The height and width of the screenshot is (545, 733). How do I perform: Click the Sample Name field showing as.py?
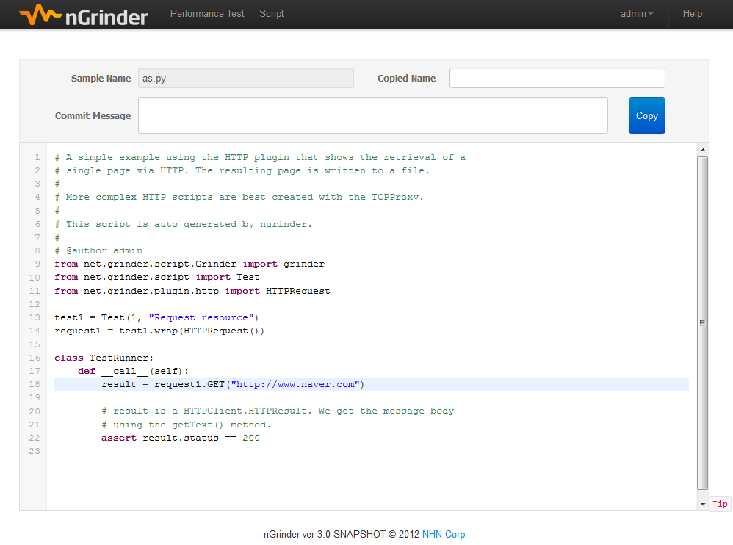(x=245, y=79)
